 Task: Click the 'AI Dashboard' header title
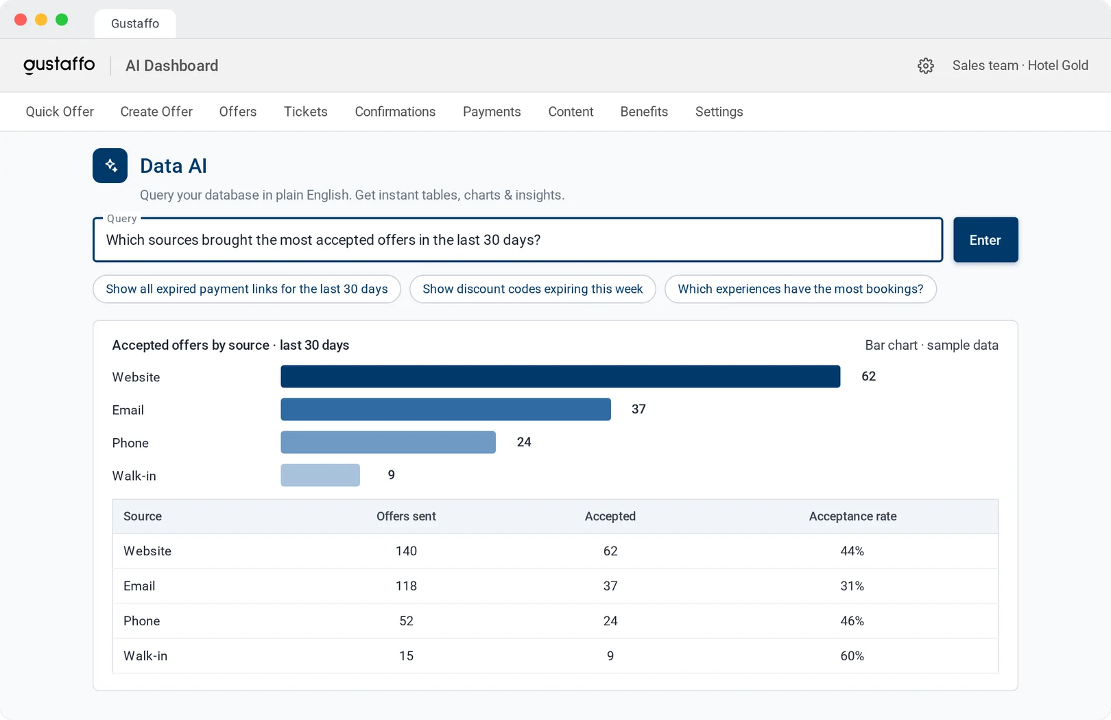[172, 66]
